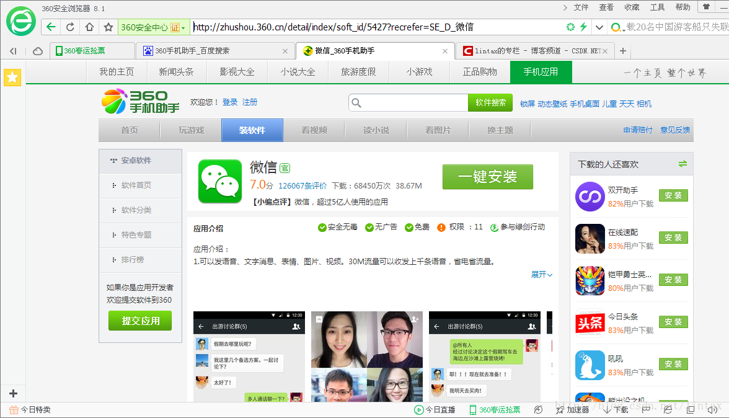
Task: Open the 文件 menu
Action: [581, 7]
